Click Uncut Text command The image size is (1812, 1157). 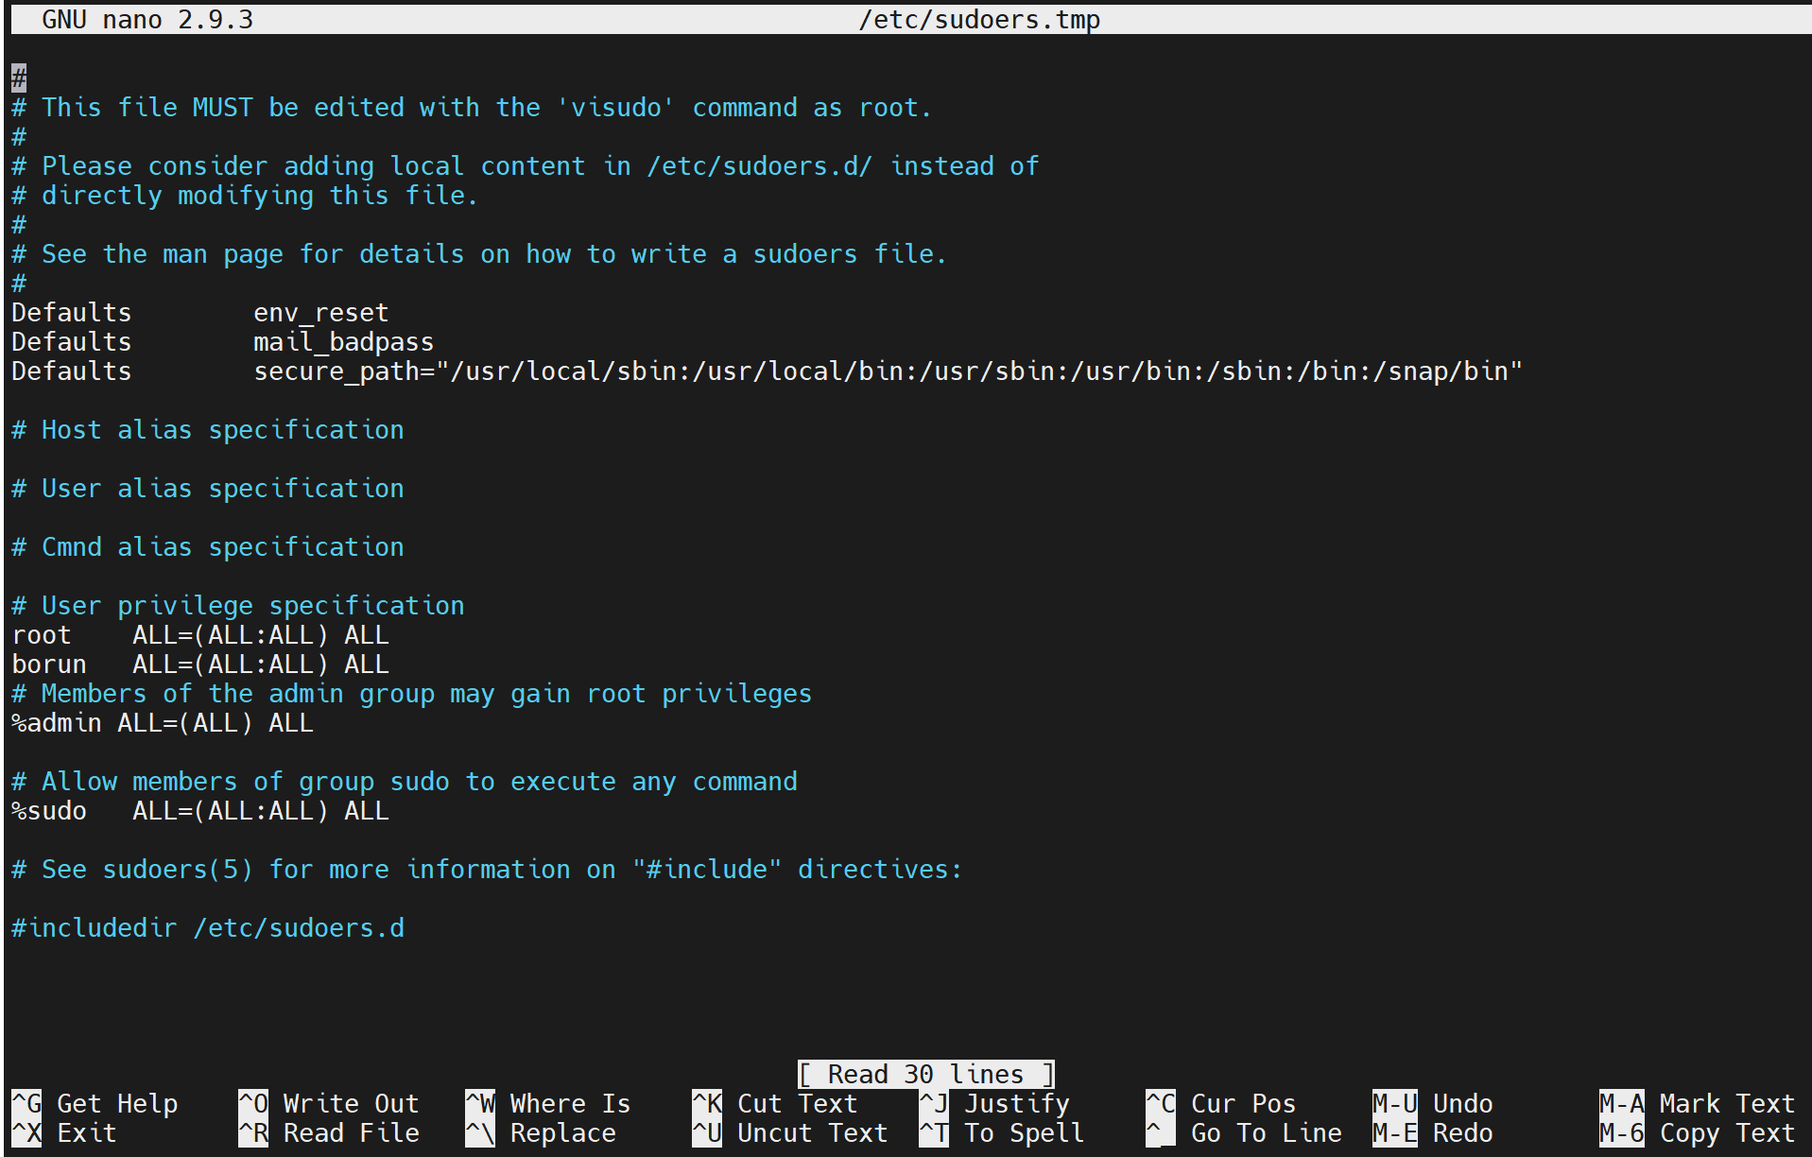[x=794, y=1132]
